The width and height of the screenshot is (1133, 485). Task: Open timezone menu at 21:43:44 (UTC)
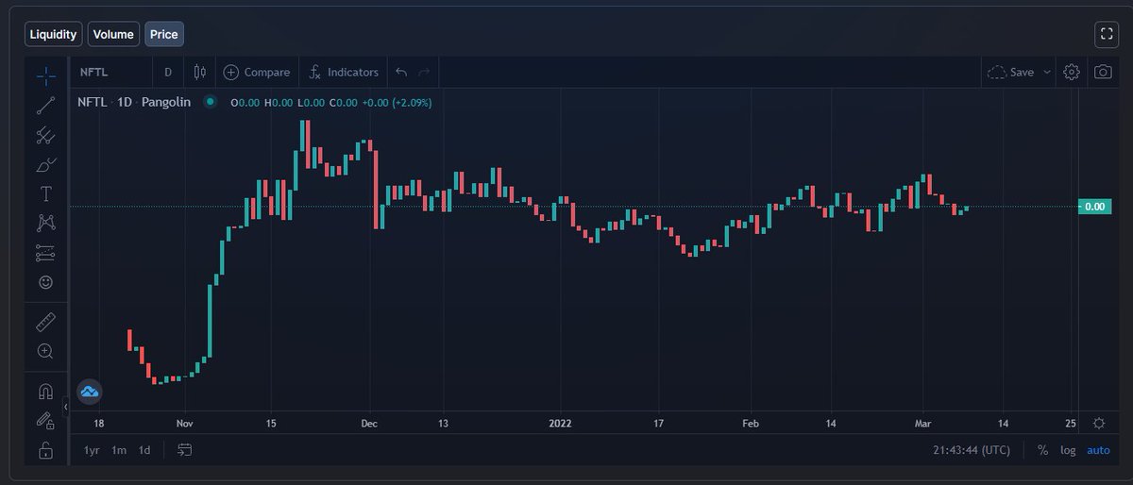[x=973, y=450]
